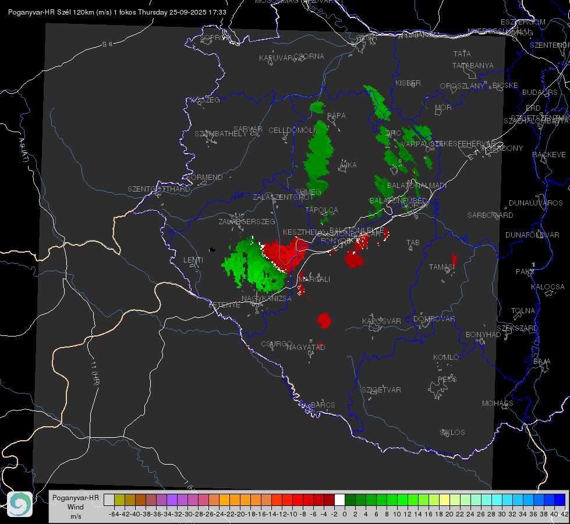This screenshot has width=570, height=524.
Task: Click the 'S 6' road label
Action: point(107,44)
